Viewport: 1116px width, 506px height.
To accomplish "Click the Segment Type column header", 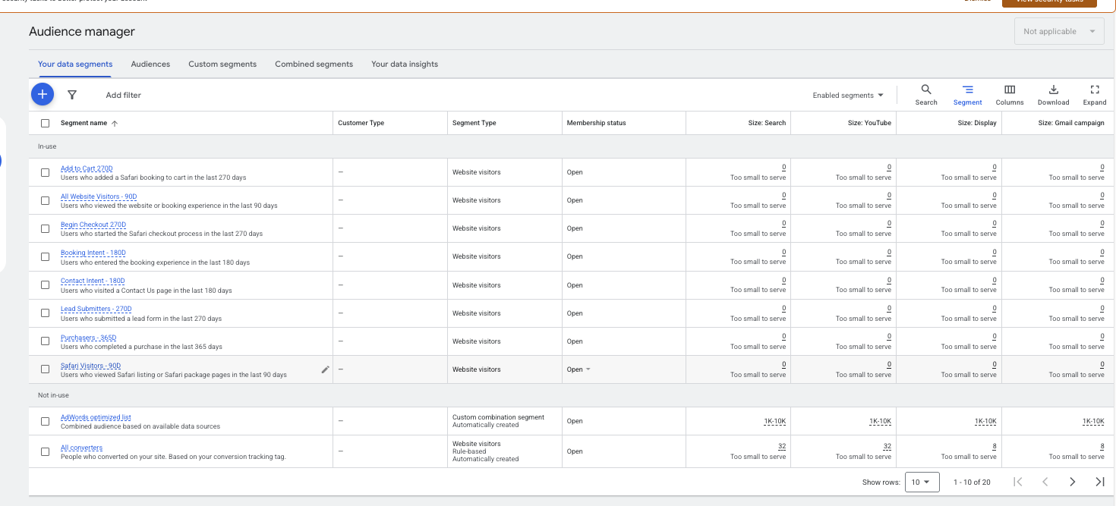I will tap(474, 123).
